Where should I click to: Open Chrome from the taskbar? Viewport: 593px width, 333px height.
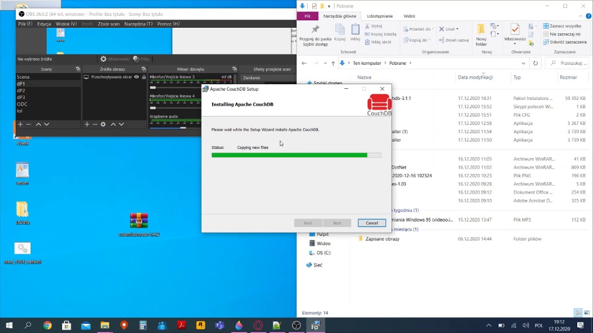pyautogui.click(x=47, y=326)
